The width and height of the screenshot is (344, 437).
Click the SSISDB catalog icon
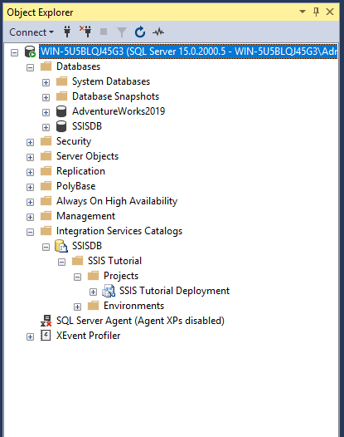pyautogui.click(x=61, y=246)
